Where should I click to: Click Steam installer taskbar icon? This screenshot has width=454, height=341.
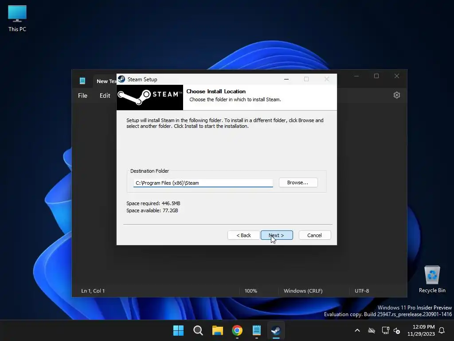(x=276, y=330)
